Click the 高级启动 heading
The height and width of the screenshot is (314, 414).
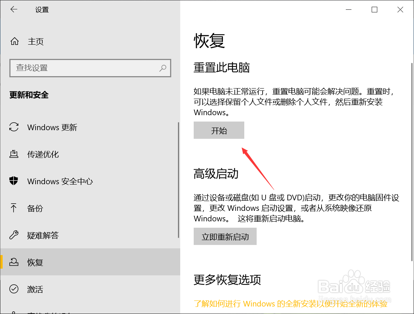pos(216,174)
